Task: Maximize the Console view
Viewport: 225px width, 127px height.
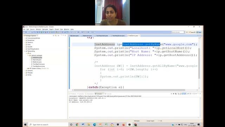Action: (200, 94)
